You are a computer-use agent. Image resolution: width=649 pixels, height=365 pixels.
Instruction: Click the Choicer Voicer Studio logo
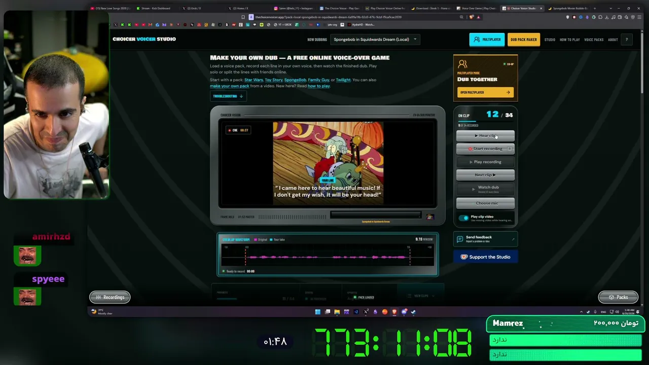[x=144, y=39]
